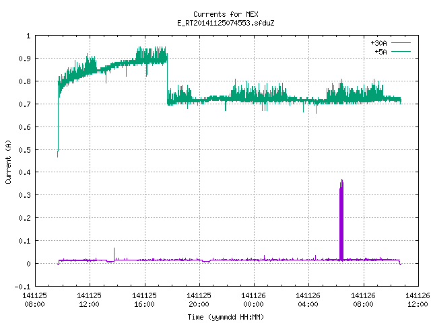431x323 pixels.
Task: Click x-axis tick 141126 00:00
Action: pyautogui.click(x=253, y=300)
